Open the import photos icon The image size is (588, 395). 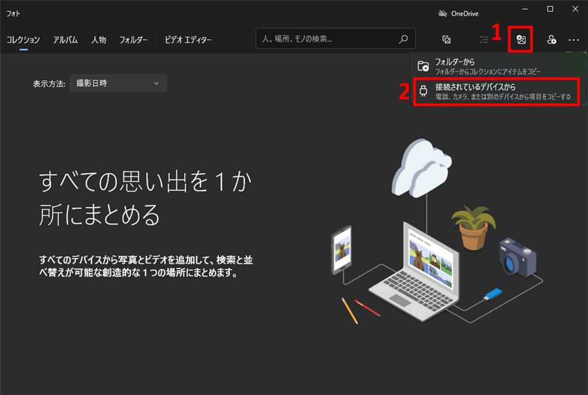(521, 39)
